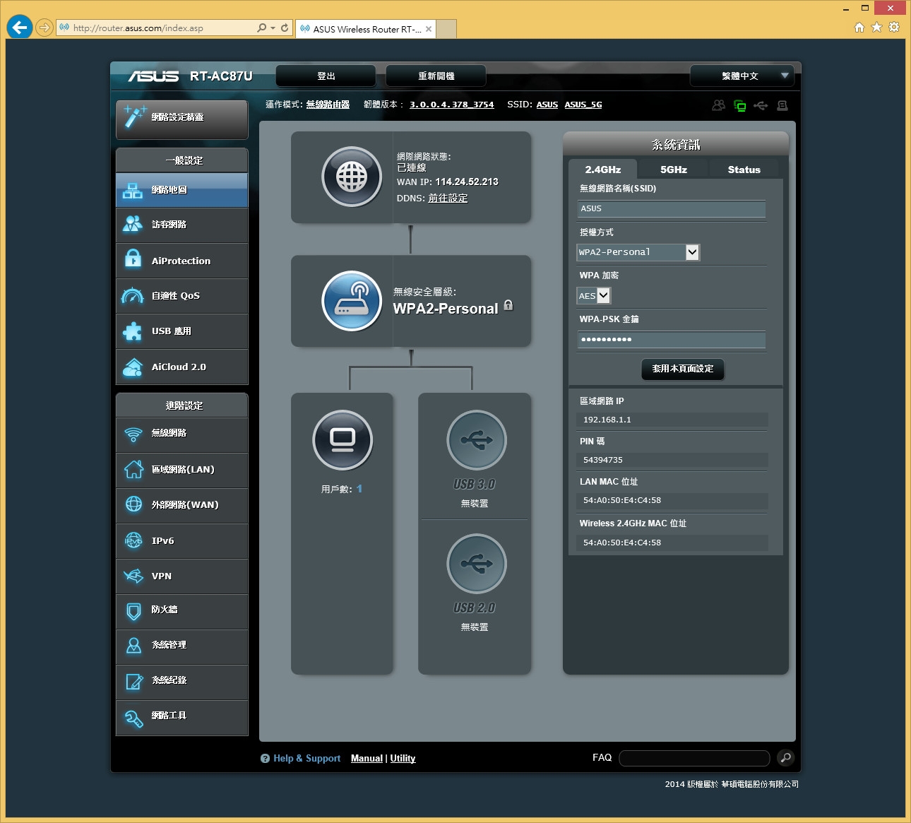Open the AES WPA encryption dropdown

tap(594, 296)
